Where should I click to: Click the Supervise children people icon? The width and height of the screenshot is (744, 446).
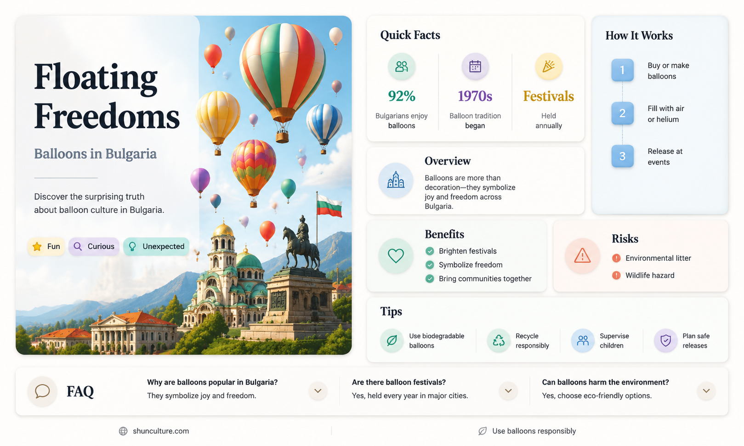click(583, 340)
